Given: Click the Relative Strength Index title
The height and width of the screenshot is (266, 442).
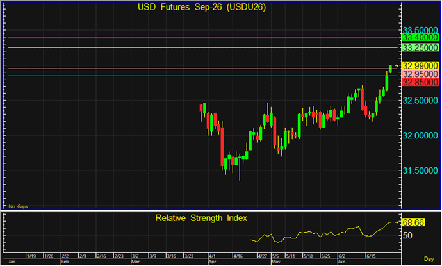Looking at the screenshot, I should click(x=201, y=218).
